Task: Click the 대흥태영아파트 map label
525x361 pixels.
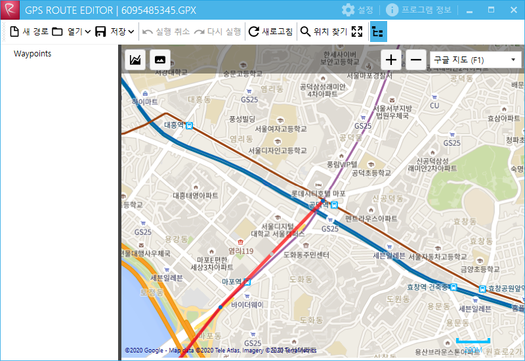Action: [196, 196]
